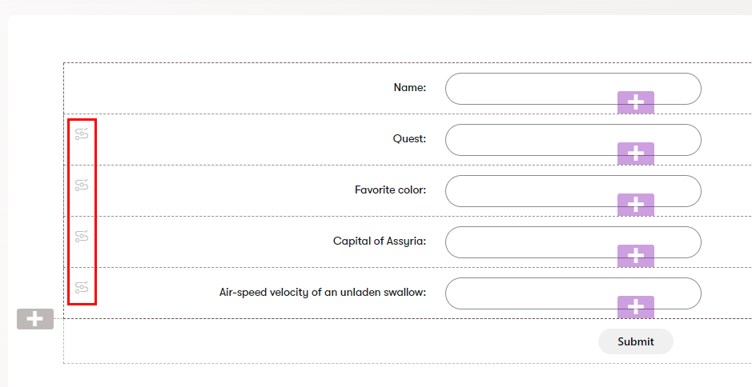Viewport: 752px width, 387px height.
Task: Click the "Capital of Assyria:" label
Action: pyautogui.click(x=380, y=241)
